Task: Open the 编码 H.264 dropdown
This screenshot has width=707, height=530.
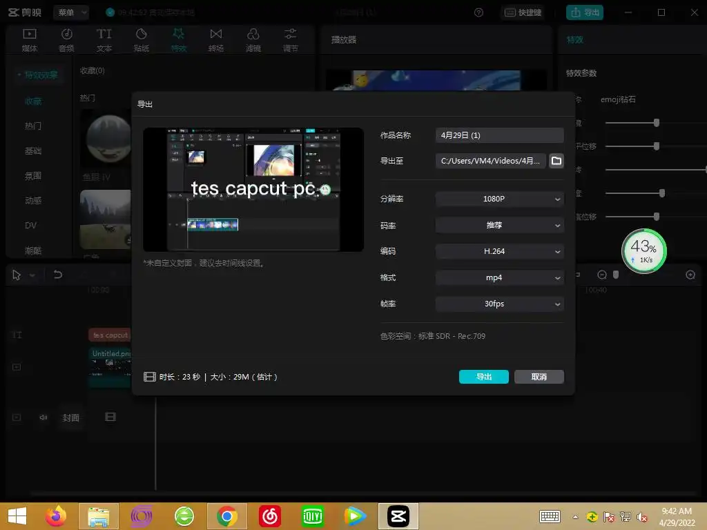Action: click(x=500, y=251)
